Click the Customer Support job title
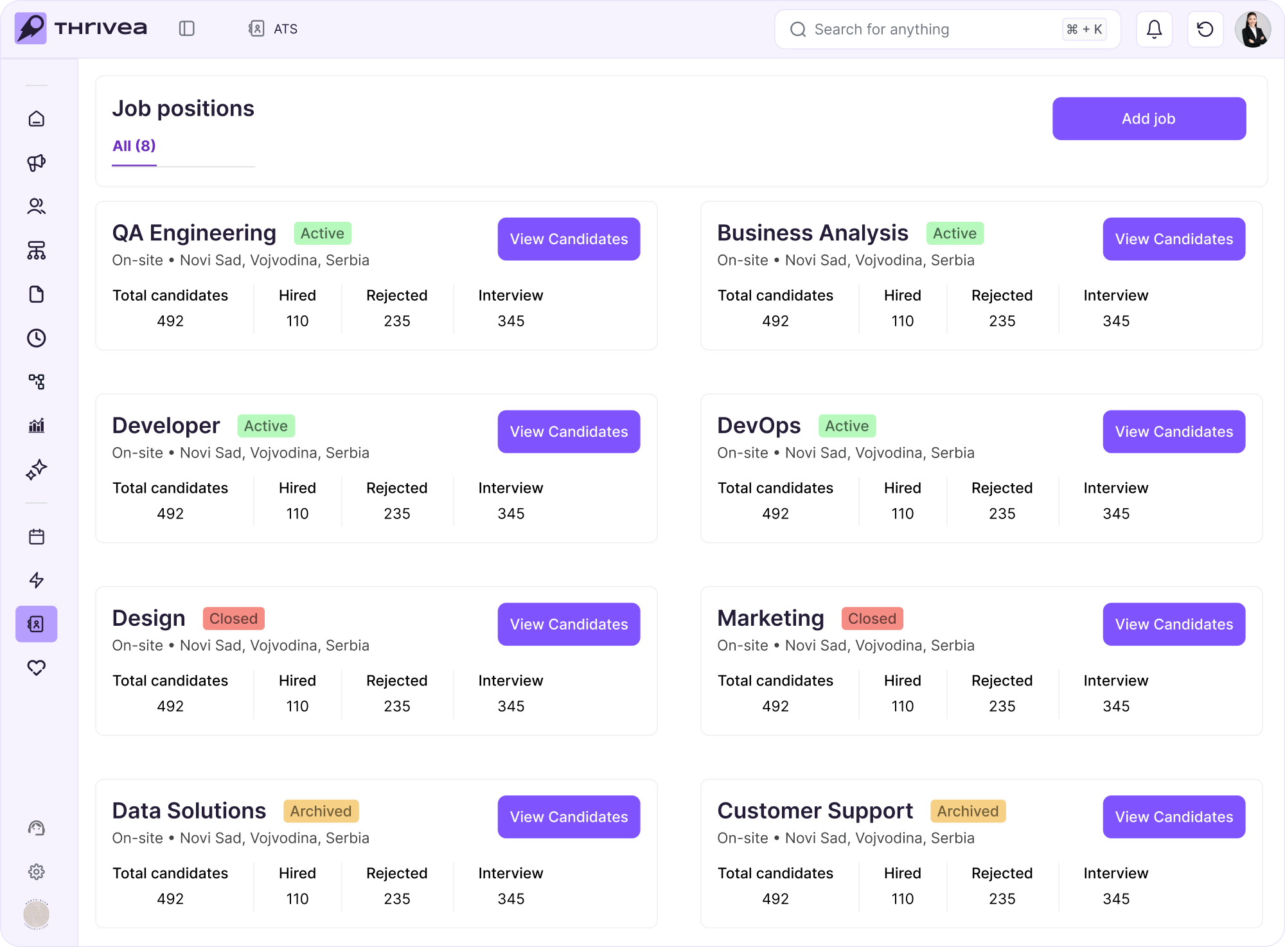 pos(815,811)
